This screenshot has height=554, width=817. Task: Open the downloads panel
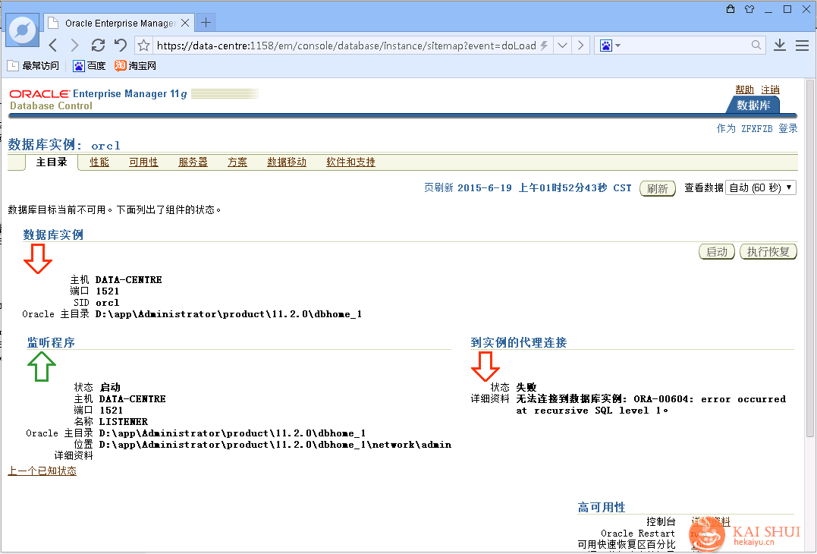(x=780, y=46)
